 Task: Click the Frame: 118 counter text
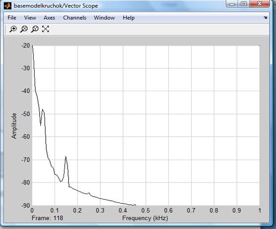pos(47,218)
